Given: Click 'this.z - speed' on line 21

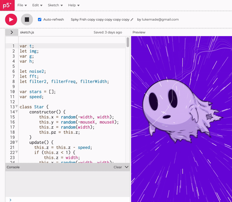Looking at the screenshot, I should (x=73, y=147).
